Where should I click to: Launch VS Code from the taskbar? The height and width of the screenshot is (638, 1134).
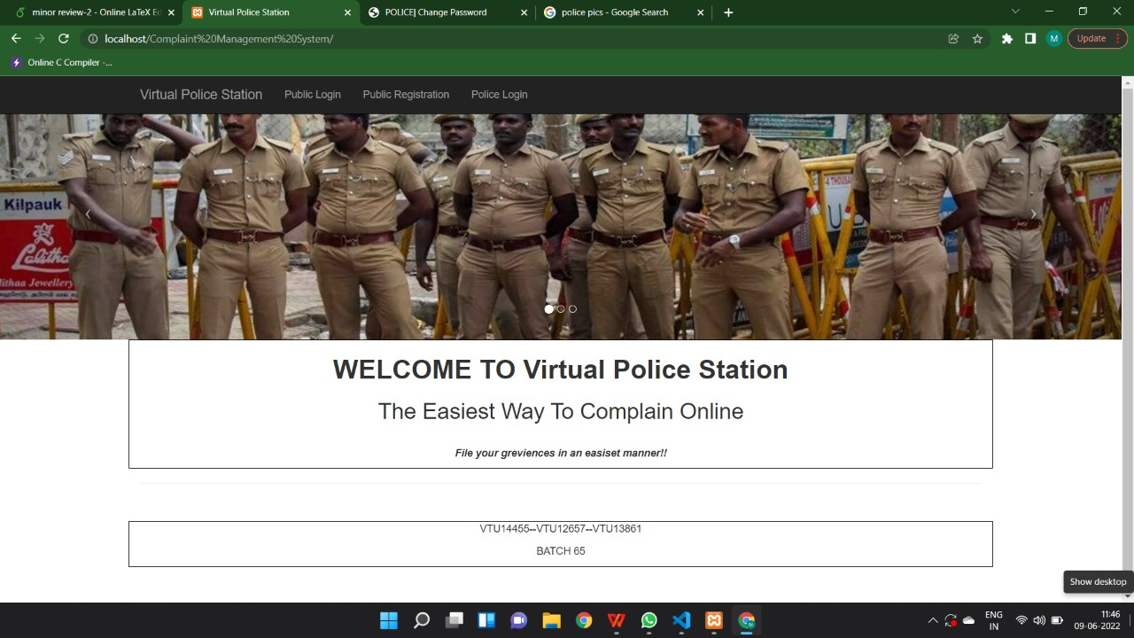[x=680, y=620]
